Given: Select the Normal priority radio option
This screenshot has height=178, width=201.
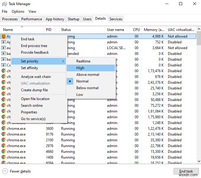Looking at the screenshot, I should point(70,81).
